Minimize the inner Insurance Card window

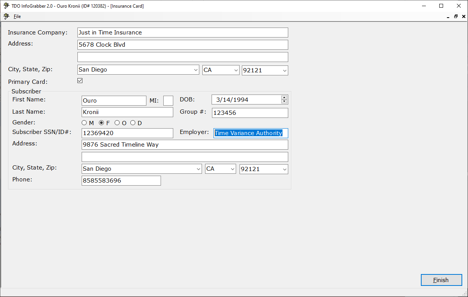click(x=448, y=16)
